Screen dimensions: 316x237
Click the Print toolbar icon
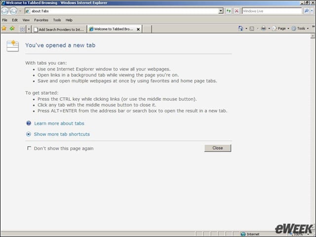[x=263, y=29]
